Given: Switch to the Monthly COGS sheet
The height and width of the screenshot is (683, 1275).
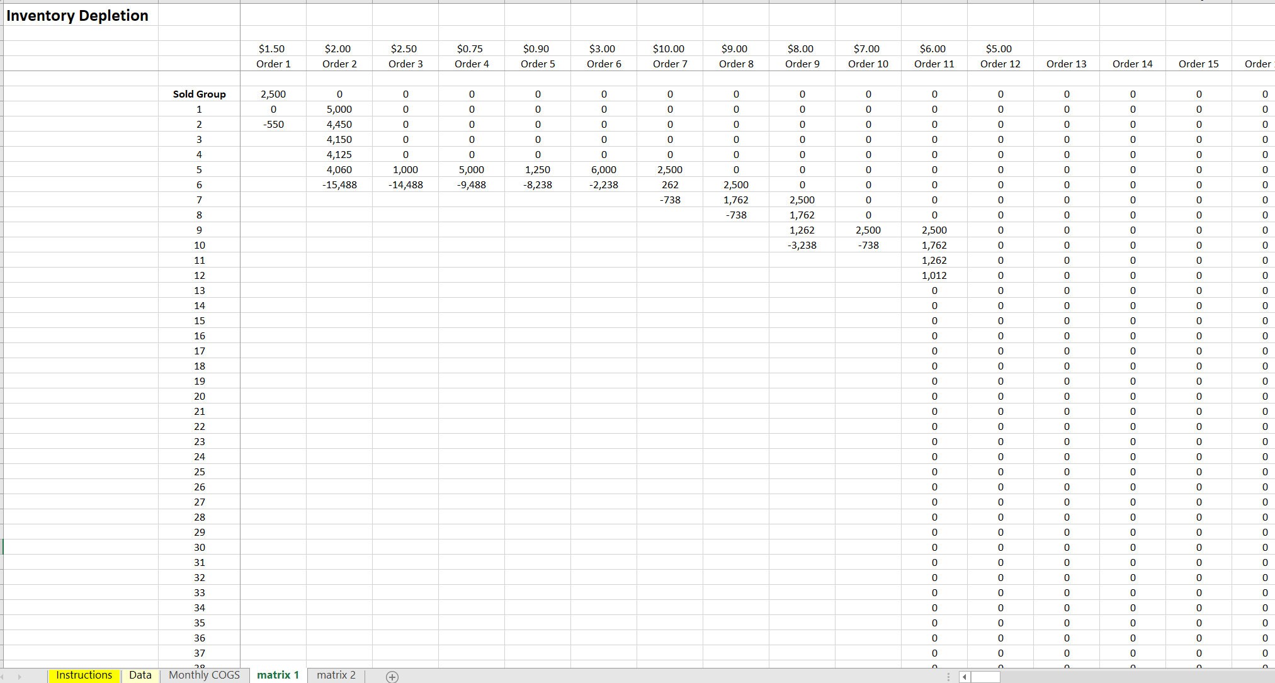Looking at the screenshot, I should pyautogui.click(x=203, y=674).
